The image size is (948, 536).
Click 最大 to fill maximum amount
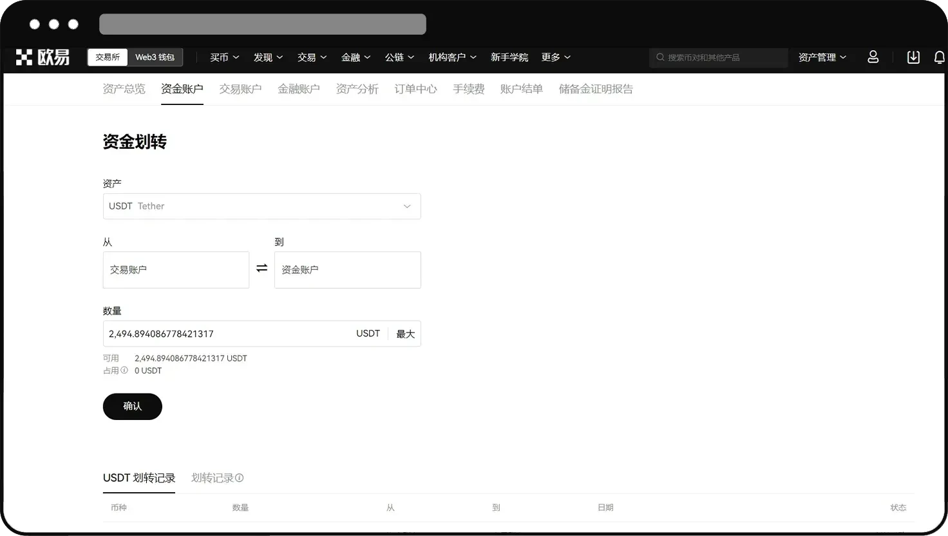[405, 334]
